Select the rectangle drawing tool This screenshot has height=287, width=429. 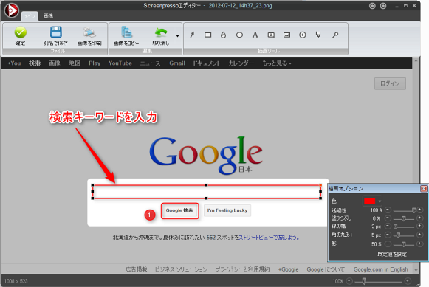click(208, 35)
